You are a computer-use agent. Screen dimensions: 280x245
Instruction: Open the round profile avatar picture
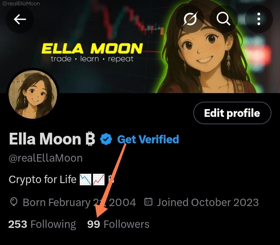point(33,94)
